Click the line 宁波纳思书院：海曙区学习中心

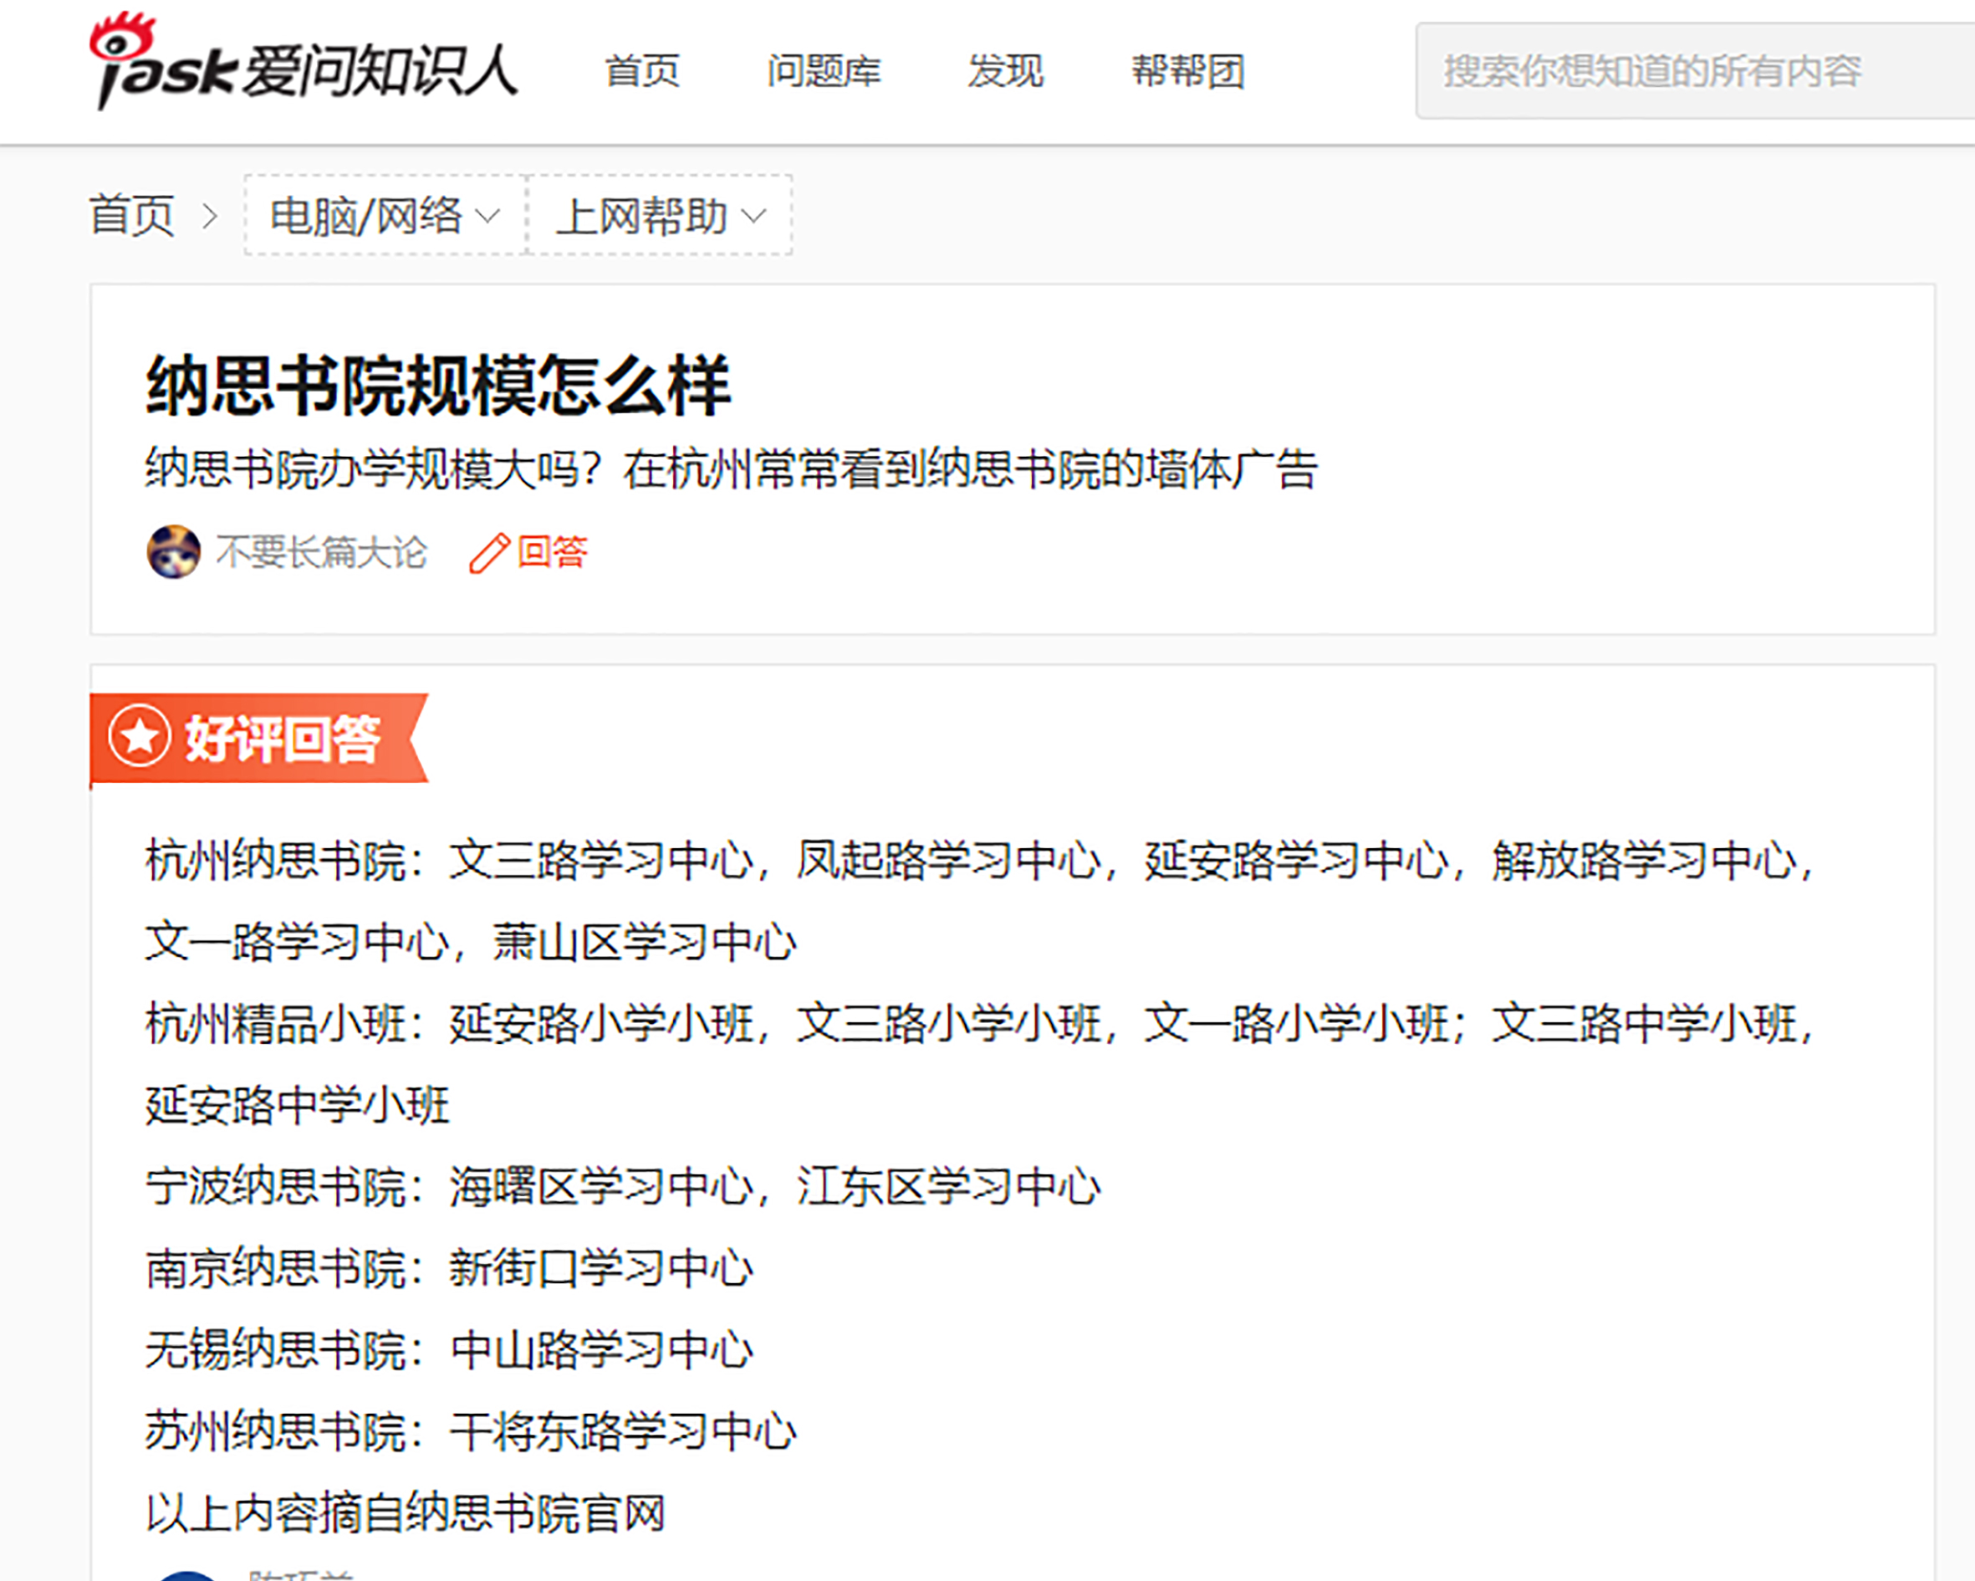point(622,1186)
